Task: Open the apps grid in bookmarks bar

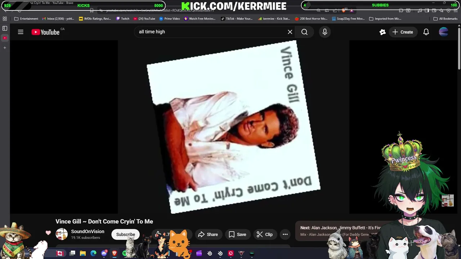Action: point(5,19)
